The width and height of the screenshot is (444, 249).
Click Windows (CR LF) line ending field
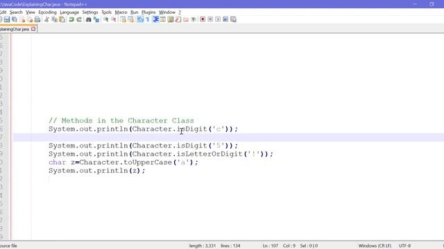coord(375,246)
